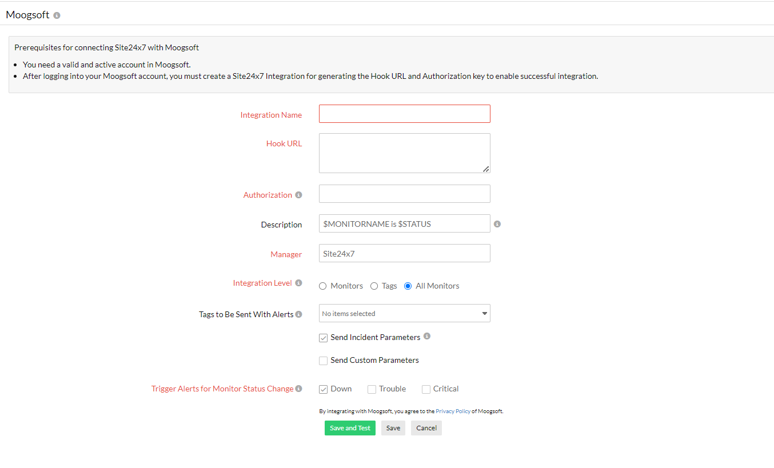The height and width of the screenshot is (468, 774).
Task: Click the Save and Test button
Action: pos(350,428)
